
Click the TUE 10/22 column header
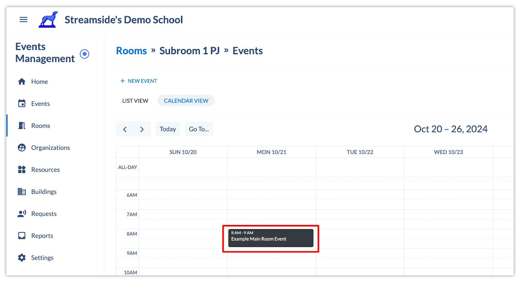tap(360, 152)
